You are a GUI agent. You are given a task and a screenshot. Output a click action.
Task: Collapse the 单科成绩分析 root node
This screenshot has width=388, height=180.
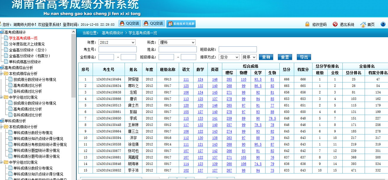[2, 121]
